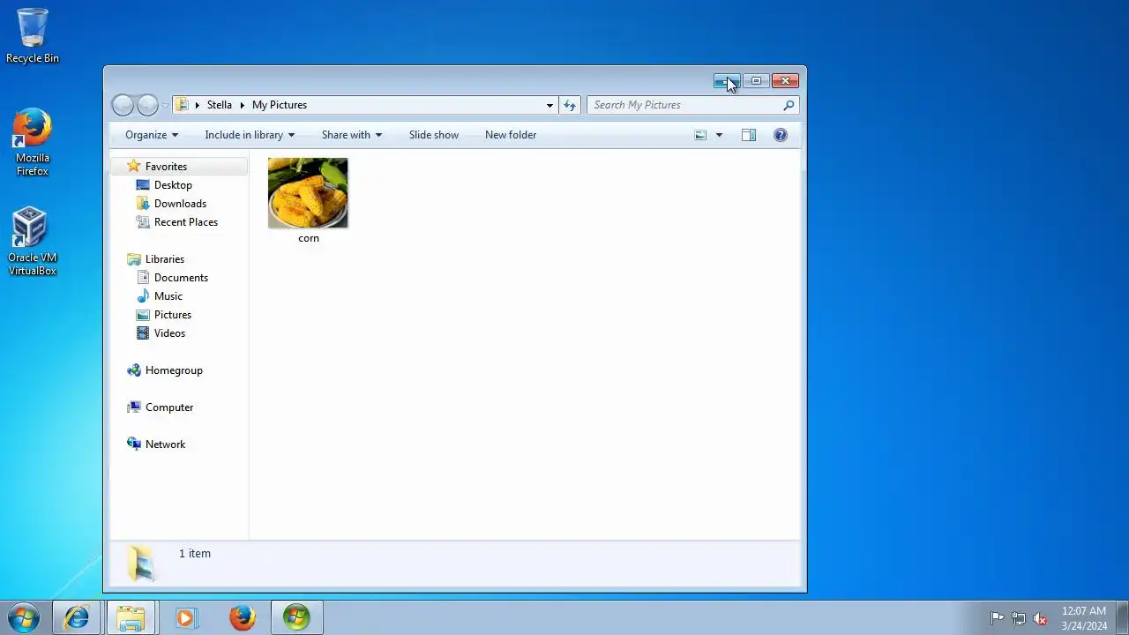Select Oracle VM VirtualBox desktop shortcut
The height and width of the screenshot is (635, 1129).
point(33,242)
